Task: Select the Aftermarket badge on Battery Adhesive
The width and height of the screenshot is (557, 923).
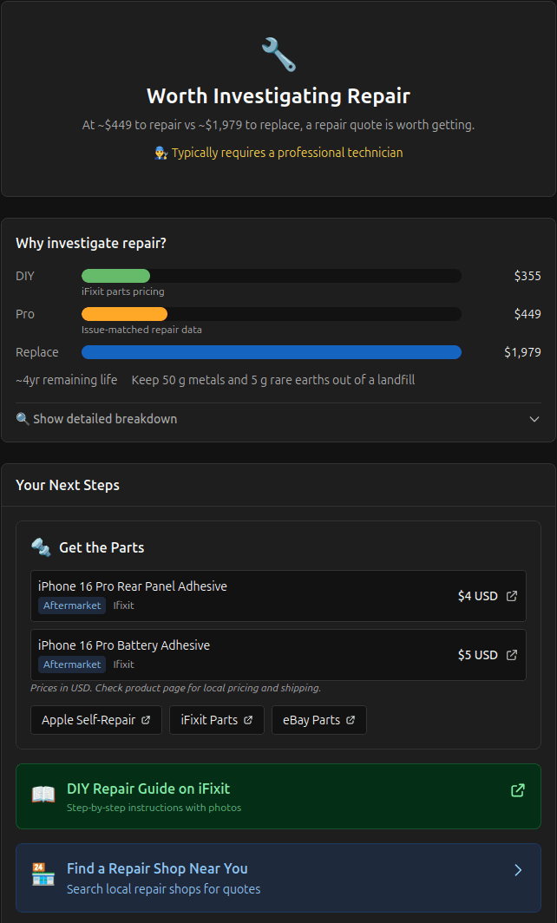Action: (x=72, y=664)
